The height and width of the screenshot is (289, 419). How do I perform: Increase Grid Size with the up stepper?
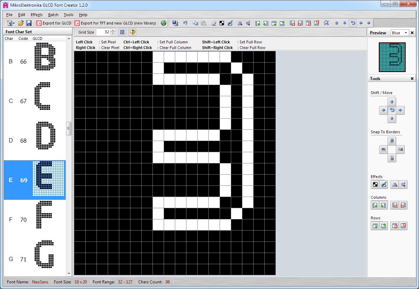click(x=113, y=30)
